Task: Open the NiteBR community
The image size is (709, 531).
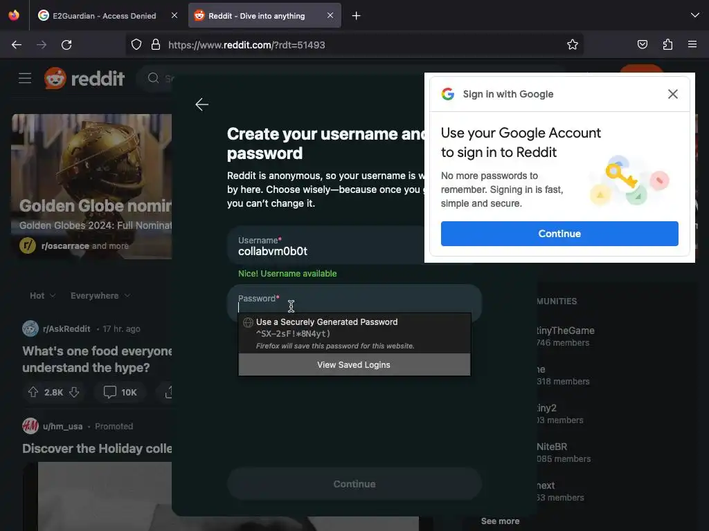Action: point(552,447)
